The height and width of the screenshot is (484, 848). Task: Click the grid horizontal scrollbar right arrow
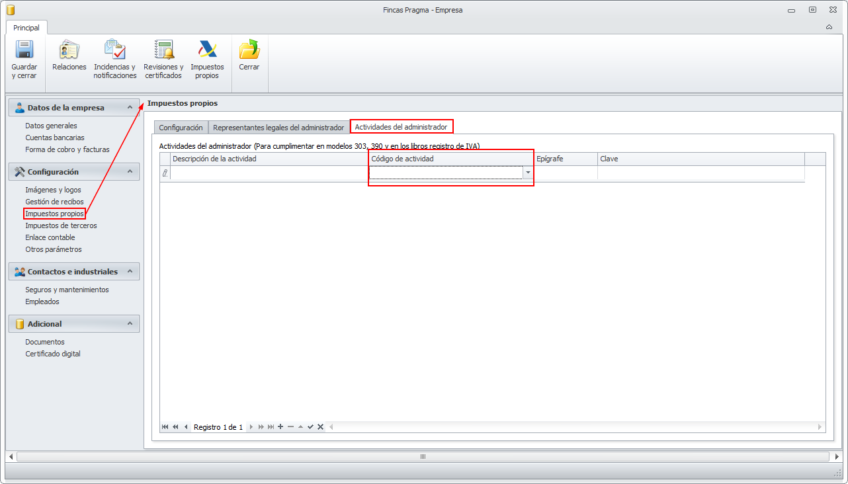(820, 427)
